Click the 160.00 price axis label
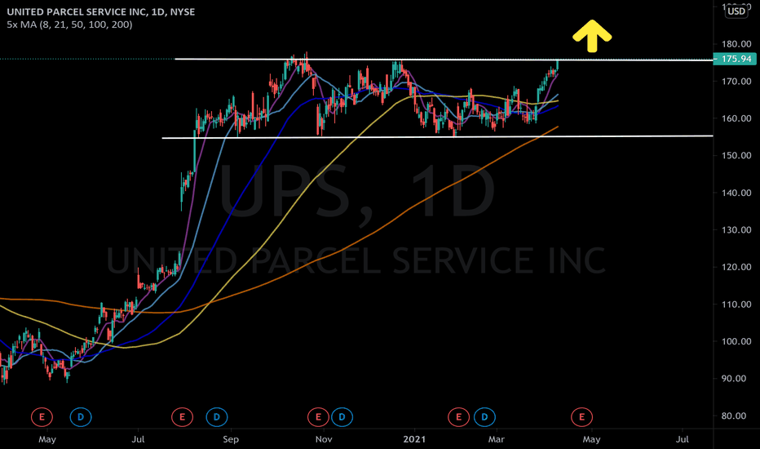The height and width of the screenshot is (449, 760). pyautogui.click(x=736, y=118)
